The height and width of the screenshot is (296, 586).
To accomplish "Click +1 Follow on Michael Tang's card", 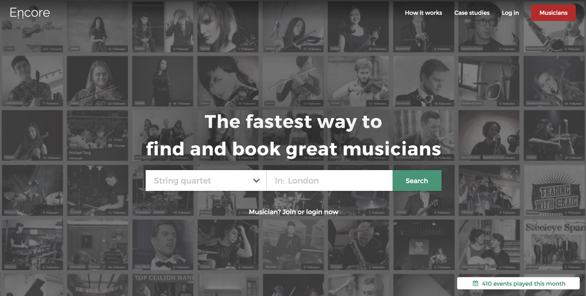I will tap(115, 140).
